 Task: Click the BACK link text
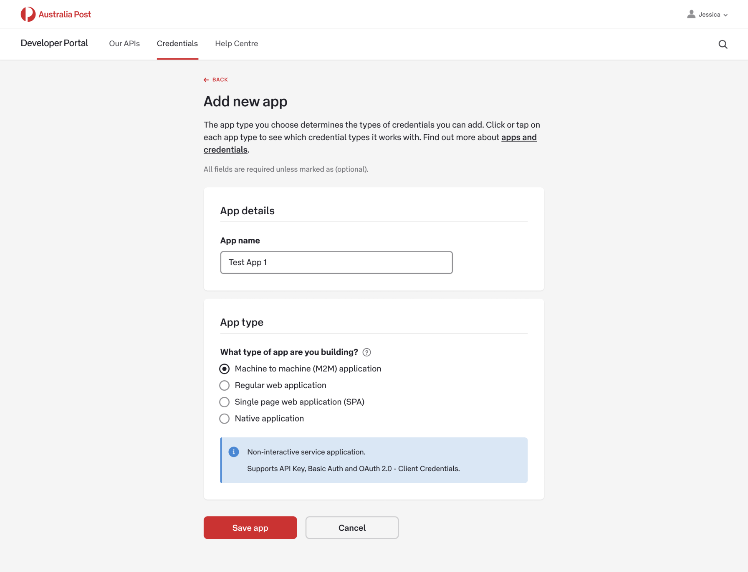tap(220, 80)
